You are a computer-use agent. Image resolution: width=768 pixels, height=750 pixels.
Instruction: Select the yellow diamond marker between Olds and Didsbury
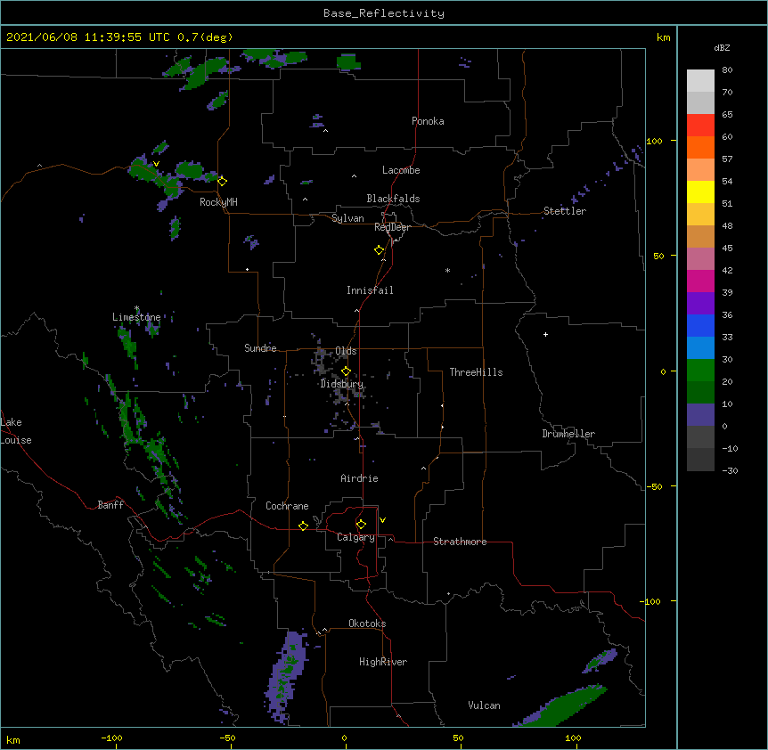[x=346, y=371]
